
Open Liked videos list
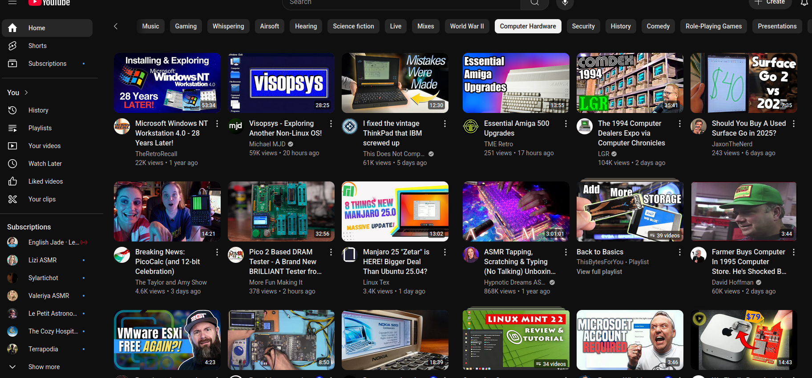tap(47, 181)
